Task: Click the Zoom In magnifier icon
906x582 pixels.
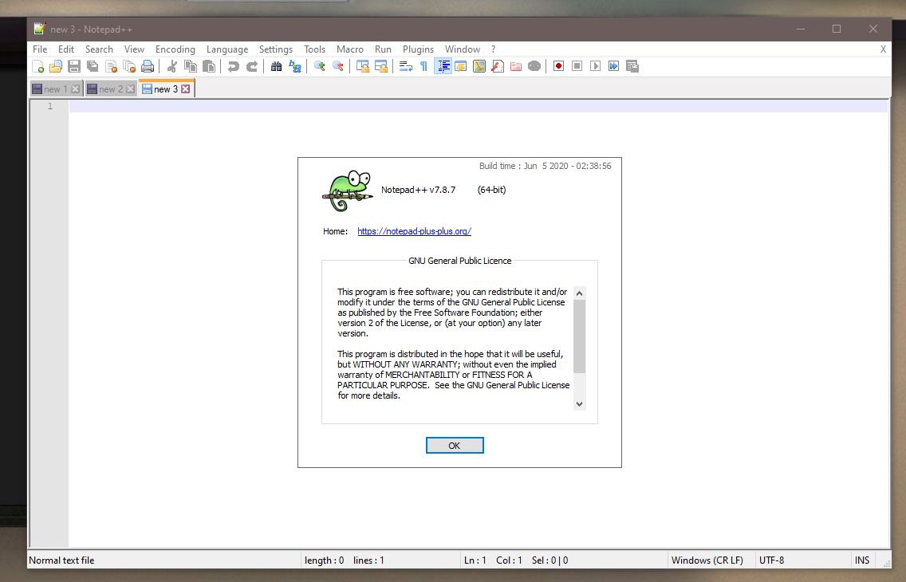Action: (319, 66)
